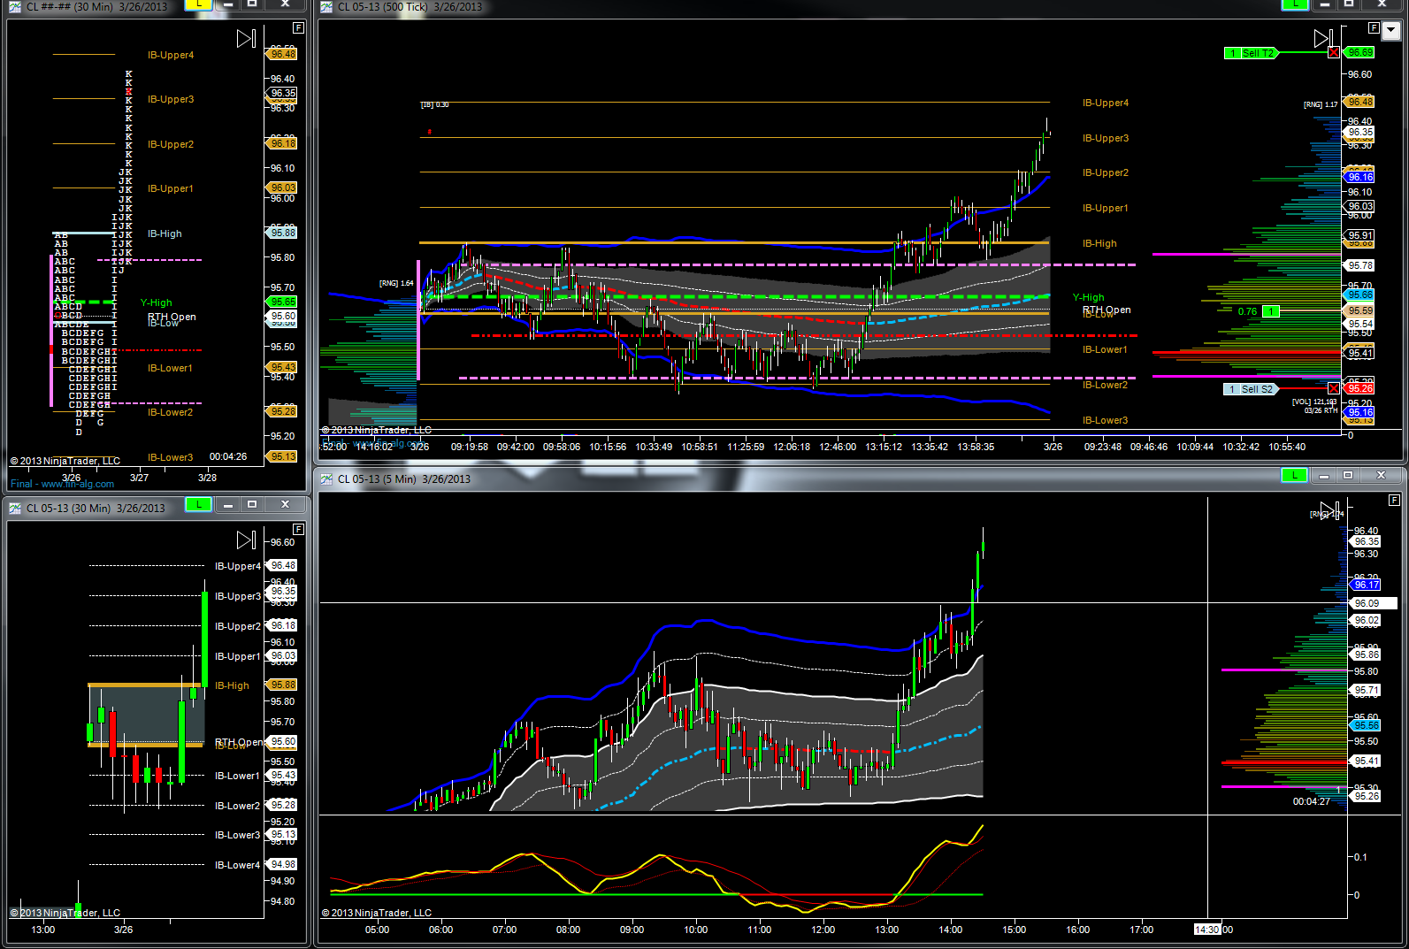Click the [VOL] 121,103 readout in 500 Tick chart
This screenshot has width=1409, height=949.
1314,402
